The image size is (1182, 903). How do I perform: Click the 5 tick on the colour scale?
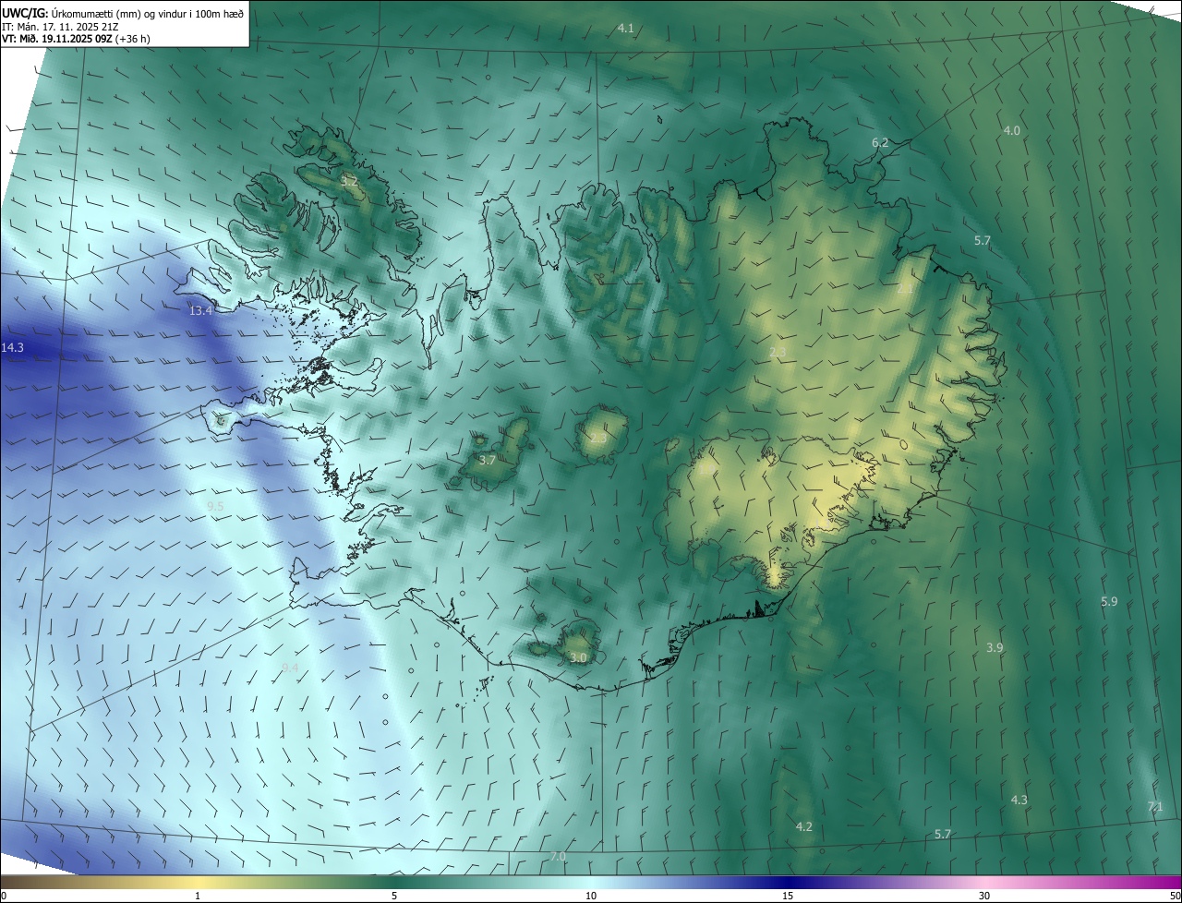394,897
